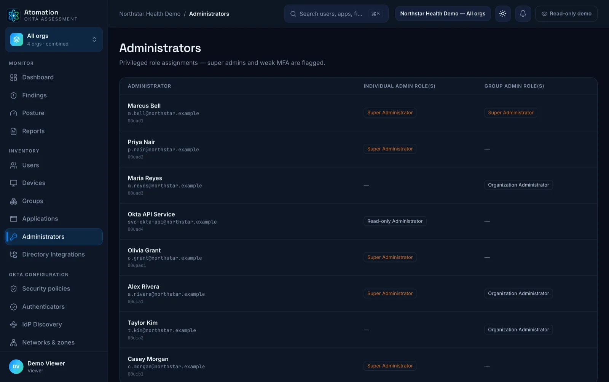Click the Atomation atom logo icon
Screen dimensions: 609x382
click(x=14, y=15)
